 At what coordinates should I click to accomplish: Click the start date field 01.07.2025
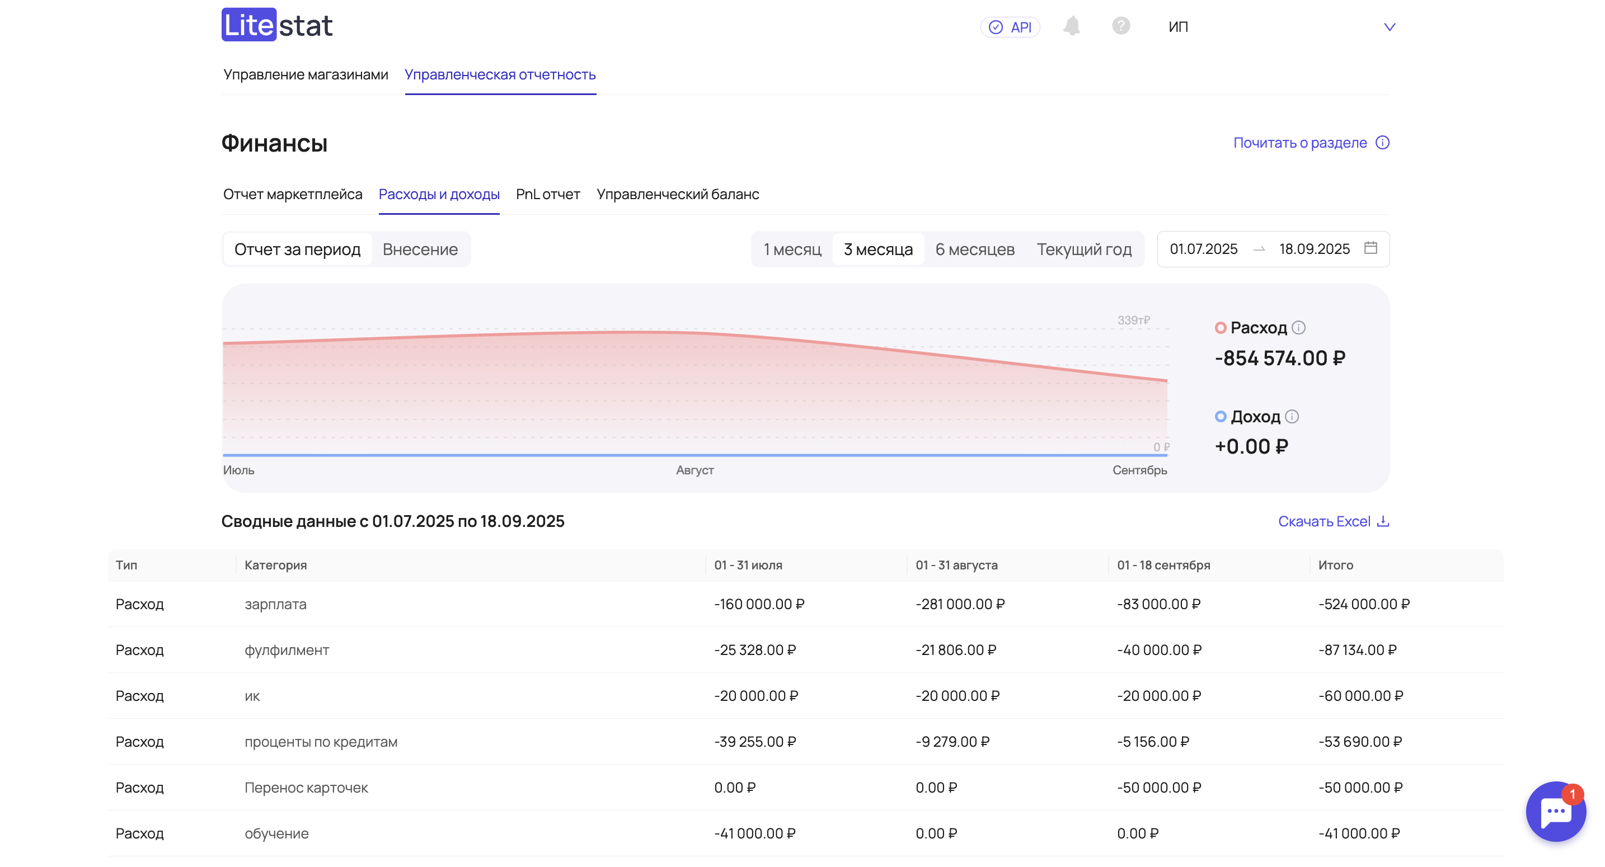1203,249
